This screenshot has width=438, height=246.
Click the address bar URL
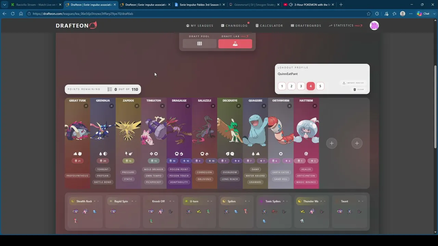coord(83,14)
